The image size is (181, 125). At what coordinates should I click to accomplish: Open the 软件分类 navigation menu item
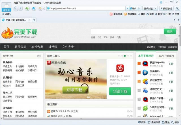(x=20, y=47)
